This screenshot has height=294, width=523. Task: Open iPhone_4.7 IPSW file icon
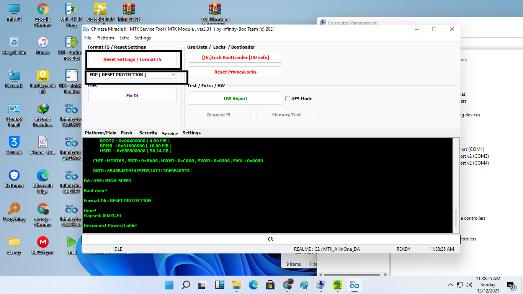42,145
